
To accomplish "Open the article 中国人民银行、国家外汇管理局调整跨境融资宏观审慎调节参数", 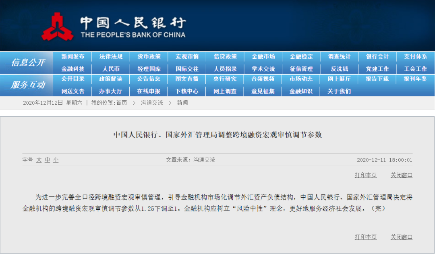I will coord(217,135).
